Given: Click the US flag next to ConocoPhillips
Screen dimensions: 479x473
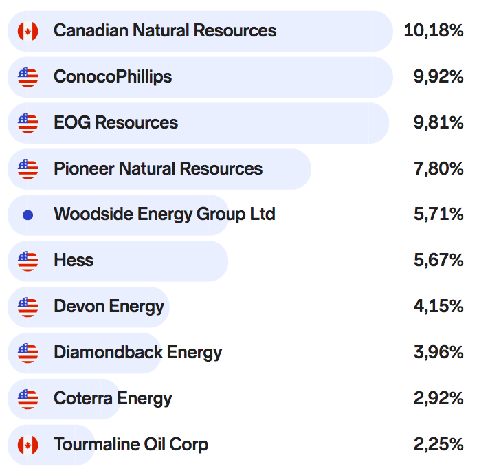Looking at the screenshot, I should pos(27,77).
